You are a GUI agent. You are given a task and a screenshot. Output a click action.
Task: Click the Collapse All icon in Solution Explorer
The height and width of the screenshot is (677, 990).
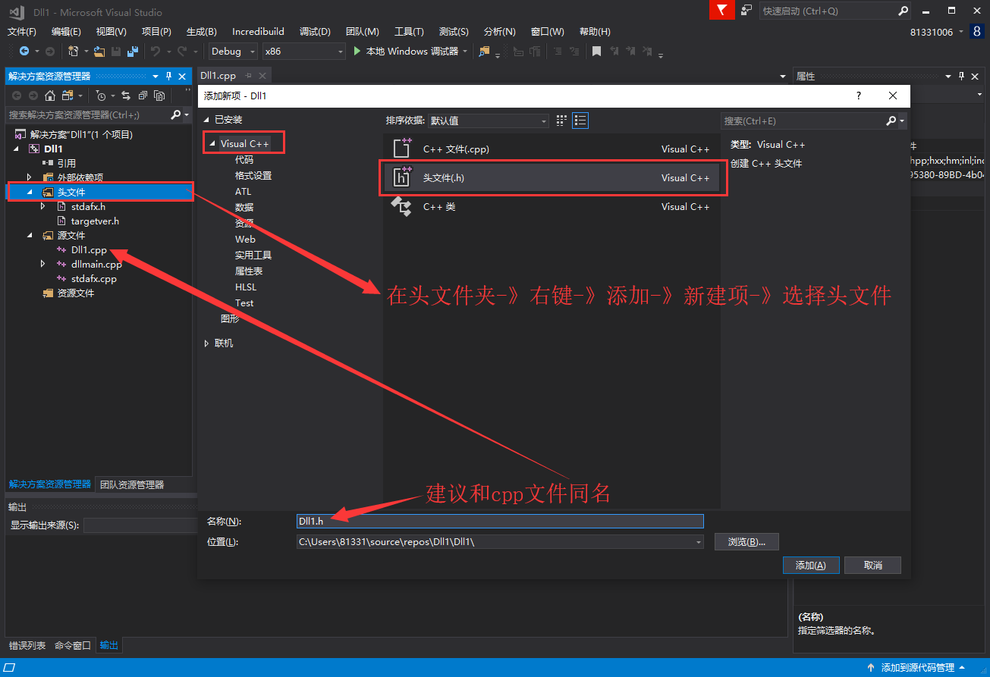(x=143, y=96)
